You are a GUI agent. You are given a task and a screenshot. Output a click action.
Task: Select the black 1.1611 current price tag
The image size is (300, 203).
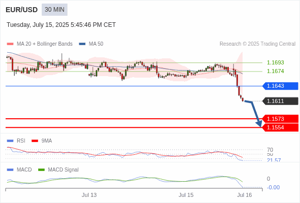(280, 101)
